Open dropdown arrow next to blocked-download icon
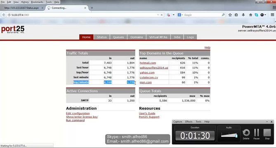Image resolution: width=276 pixels, height=148 pixels. click(173, 15)
